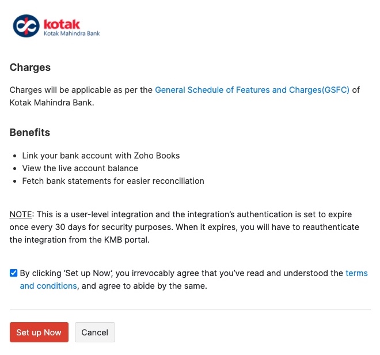This screenshot has height=355, width=380.
Task: Click the View the live account balance item
Action: pyautogui.click(x=80, y=168)
